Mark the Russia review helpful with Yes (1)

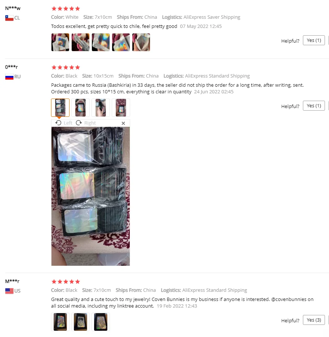314,106
